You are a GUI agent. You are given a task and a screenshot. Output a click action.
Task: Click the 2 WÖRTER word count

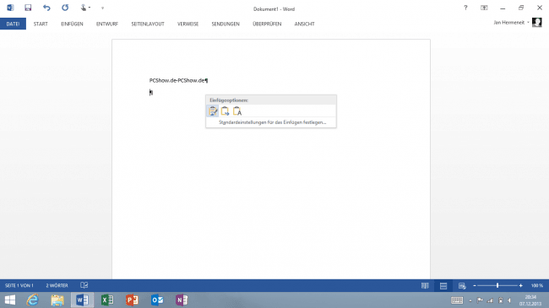[x=57, y=285]
